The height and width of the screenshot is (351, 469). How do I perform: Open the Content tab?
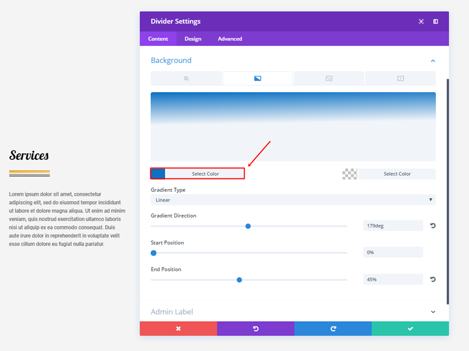click(x=158, y=39)
